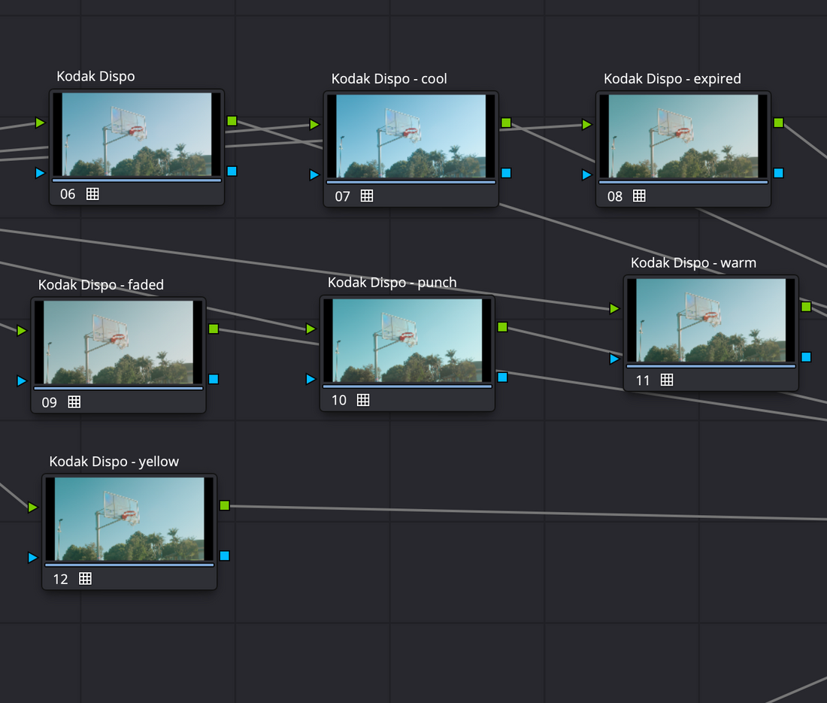Click green RGB output of Kodak Dispo - cool
The width and height of the screenshot is (827, 703).
[506, 123]
